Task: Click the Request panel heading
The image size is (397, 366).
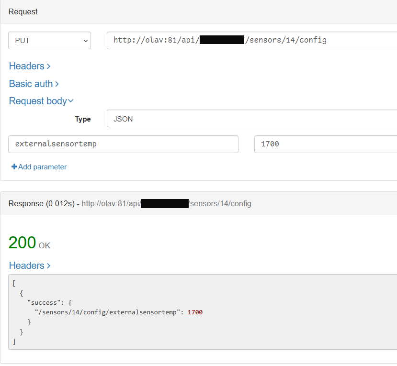Action: coord(23,11)
